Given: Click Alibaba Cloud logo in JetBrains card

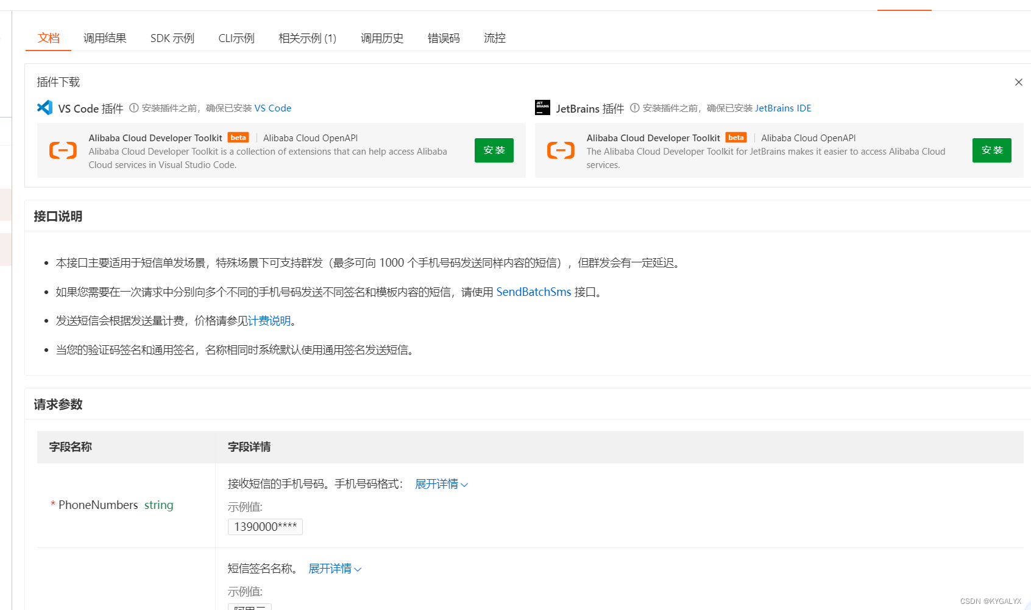Looking at the screenshot, I should pyautogui.click(x=561, y=150).
